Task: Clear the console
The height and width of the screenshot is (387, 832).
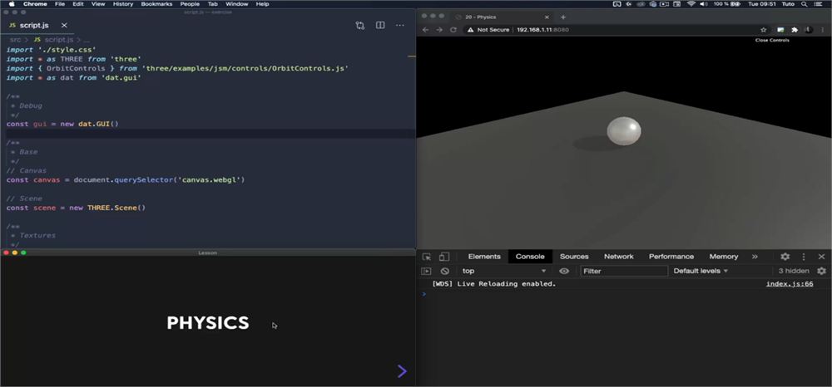Action: 444,271
